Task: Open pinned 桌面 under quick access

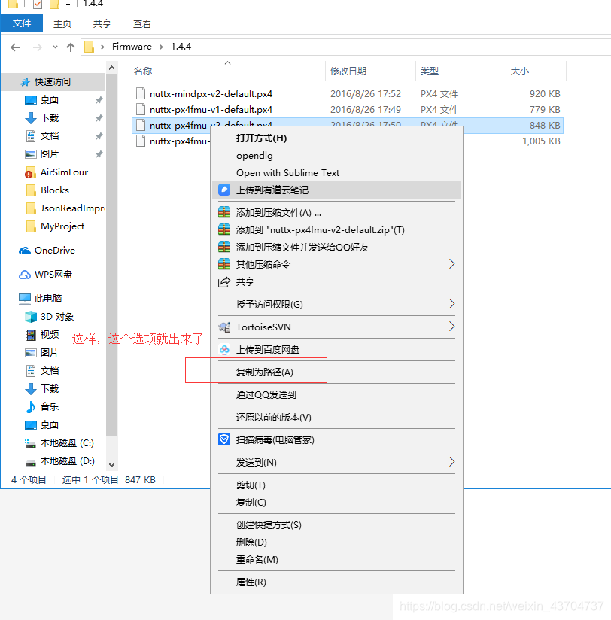Action: [50, 99]
